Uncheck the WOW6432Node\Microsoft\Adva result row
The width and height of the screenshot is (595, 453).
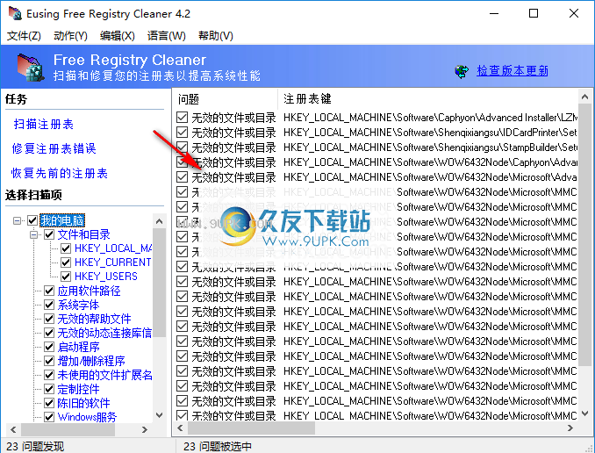tap(183, 177)
